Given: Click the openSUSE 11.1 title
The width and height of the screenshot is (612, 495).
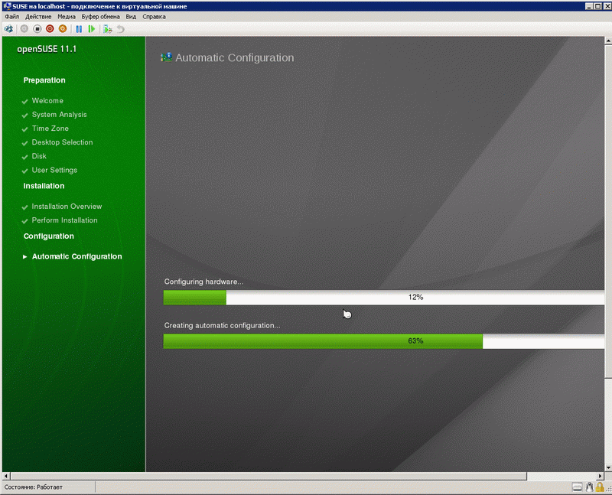Looking at the screenshot, I should point(47,49).
